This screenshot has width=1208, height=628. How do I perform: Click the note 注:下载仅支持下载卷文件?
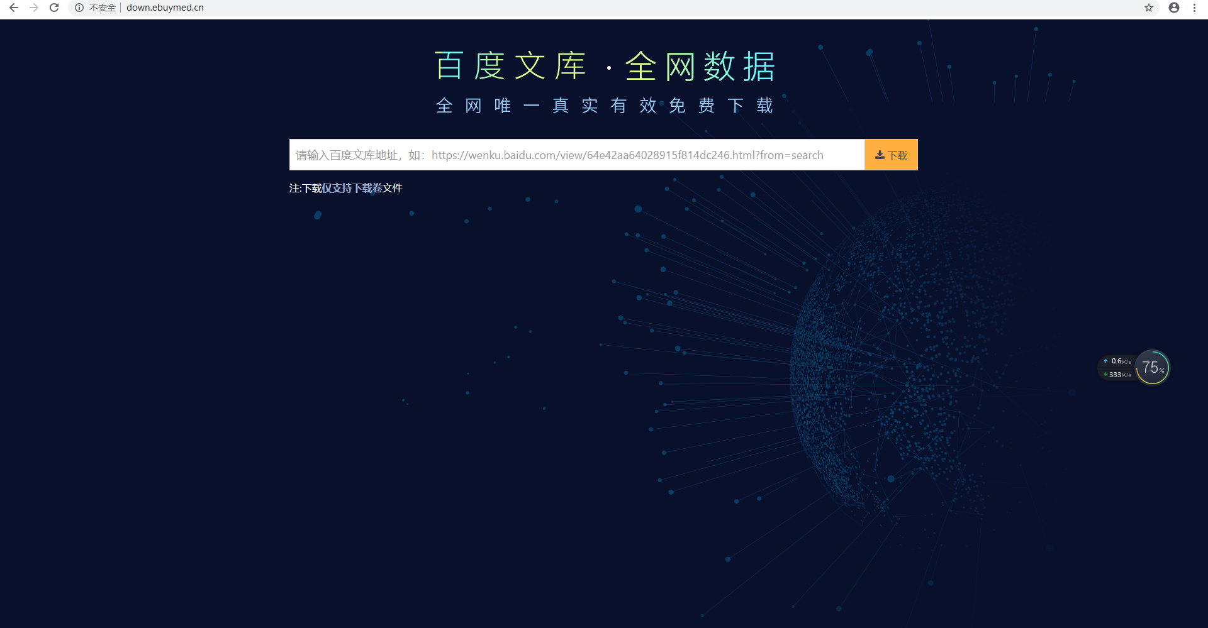click(345, 188)
